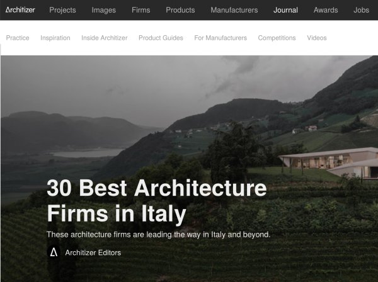This screenshot has width=378, height=282.
Task: Select For Manufacturers category
Action: (x=220, y=38)
